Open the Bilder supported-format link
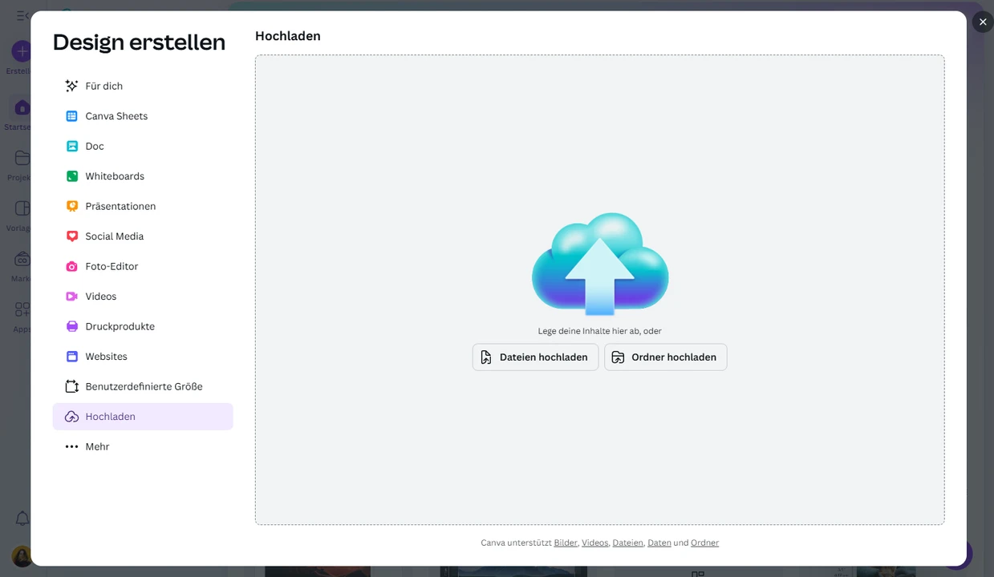This screenshot has width=994, height=577. pos(566,543)
